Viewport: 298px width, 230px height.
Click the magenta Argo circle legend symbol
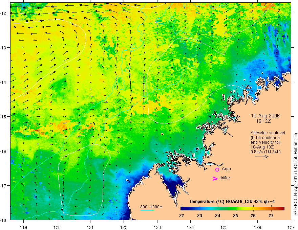[217, 169]
